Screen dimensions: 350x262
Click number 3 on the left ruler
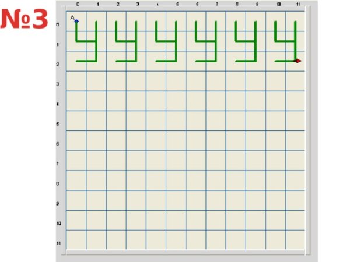pos(58,84)
